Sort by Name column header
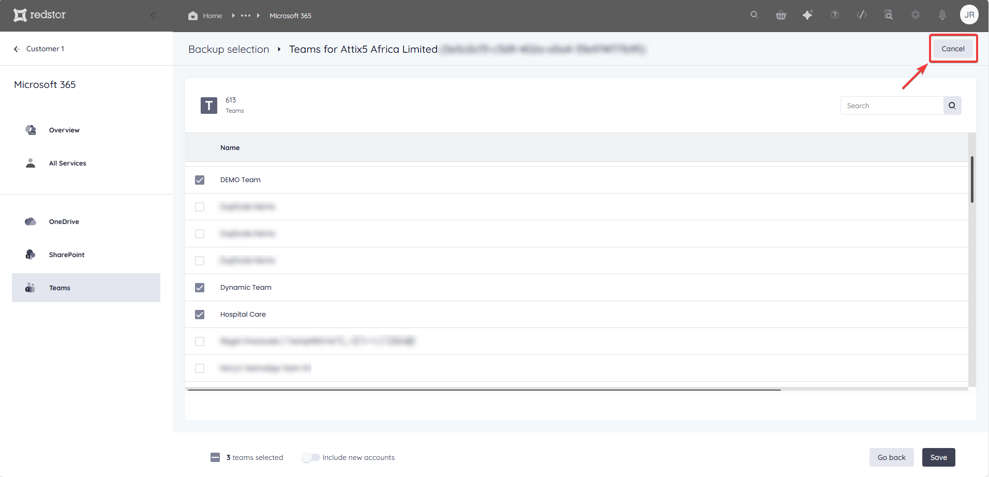 tap(230, 148)
